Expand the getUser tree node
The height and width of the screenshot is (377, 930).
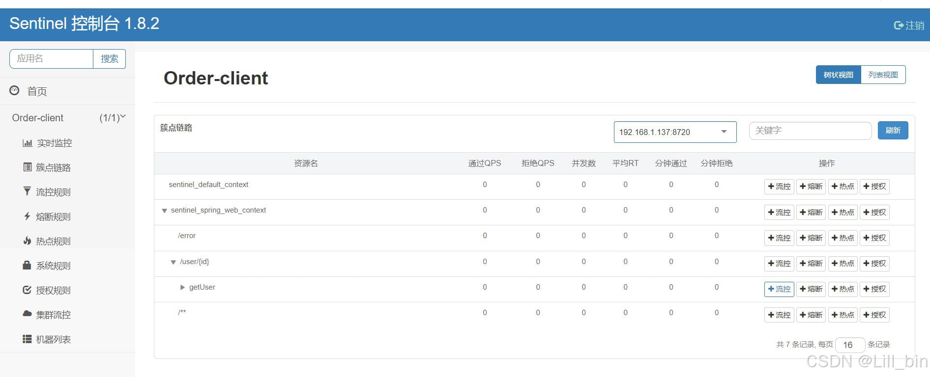click(182, 287)
